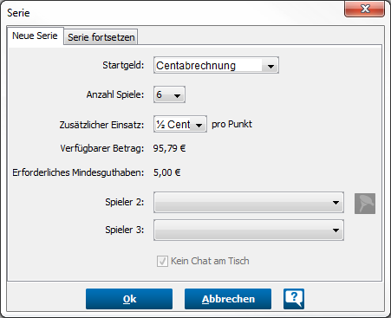Open the Zusätzlicher Einsatz dropdown
This screenshot has width=391, height=318.
tap(180, 124)
